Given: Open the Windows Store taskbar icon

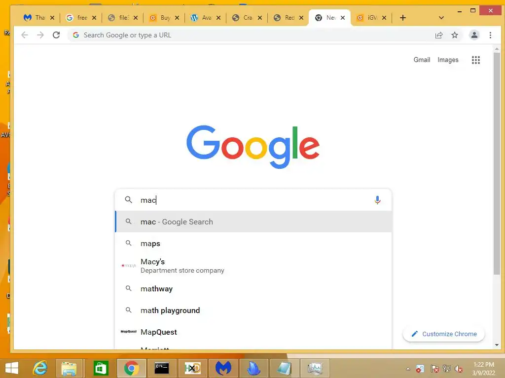Looking at the screenshot, I should pos(101,368).
